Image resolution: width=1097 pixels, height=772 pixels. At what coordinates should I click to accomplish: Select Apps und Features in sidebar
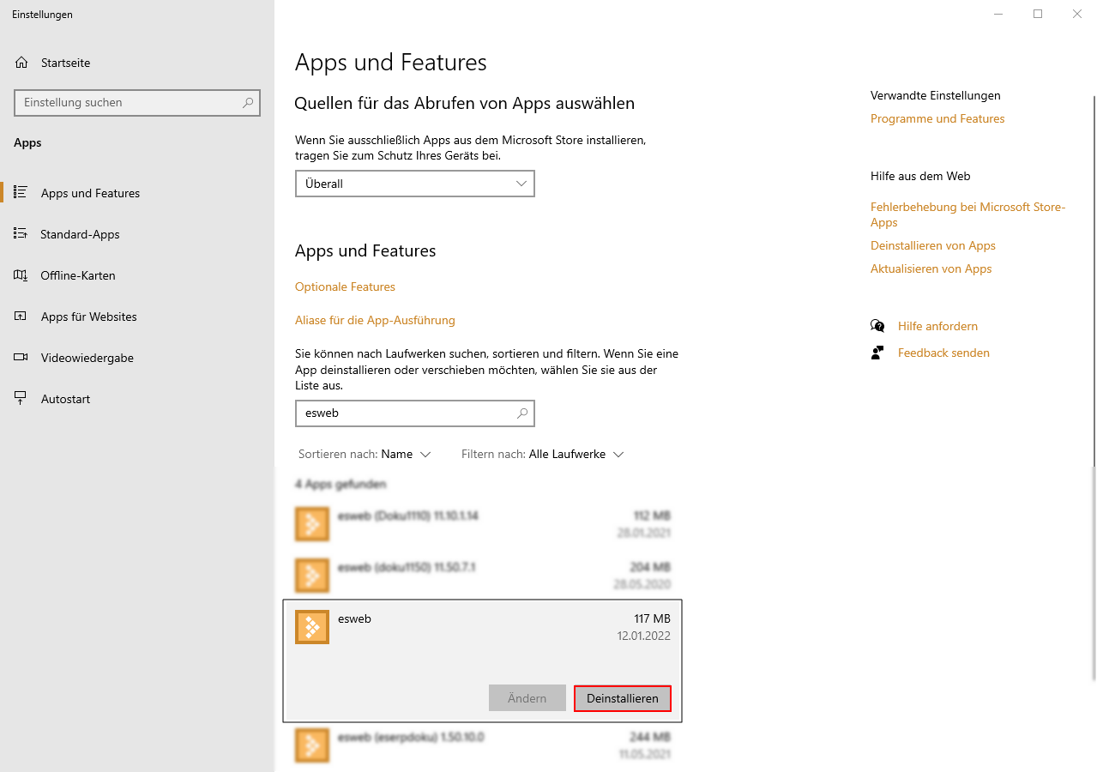[90, 193]
